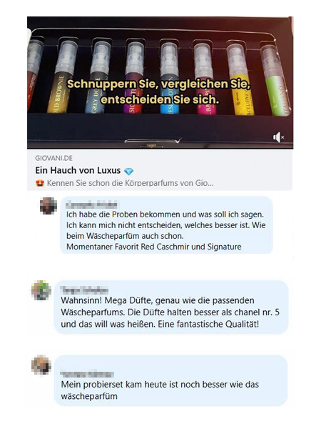This screenshot has width=321, height=429.
Task: Click the blue diamond emoji after Luxus
Action: point(128,172)
